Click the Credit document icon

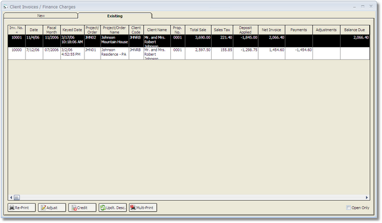click(x=74, y=207)
